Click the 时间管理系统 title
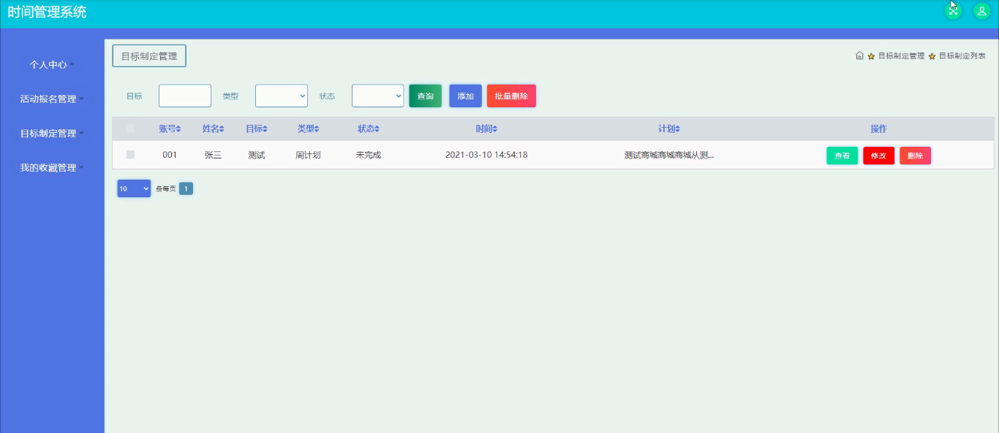The height and width of the screenshot is (433, 999). coord(47,12)
